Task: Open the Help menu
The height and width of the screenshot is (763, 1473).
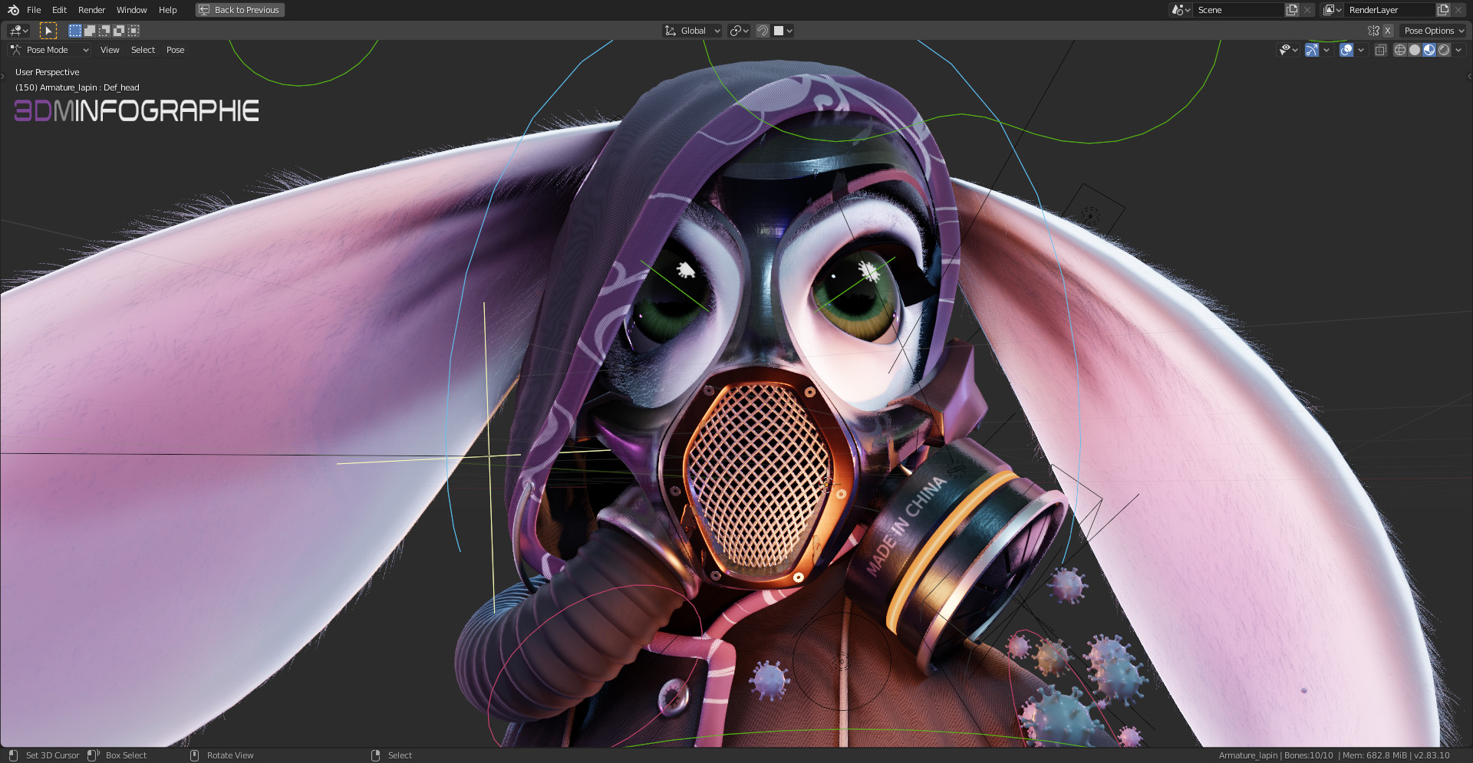Action: point(167,10)
